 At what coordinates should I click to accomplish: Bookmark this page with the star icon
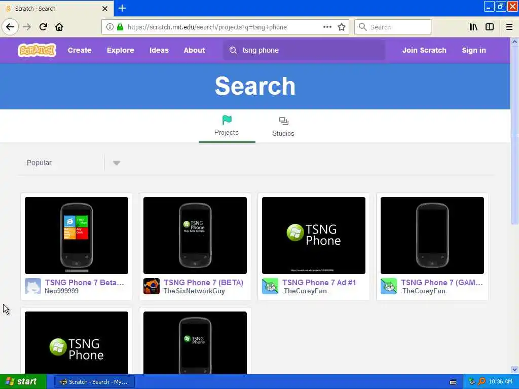(342, 27)
